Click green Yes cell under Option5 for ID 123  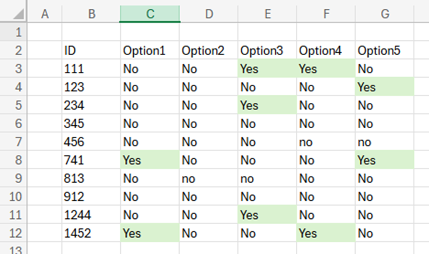tap(384, 87)
